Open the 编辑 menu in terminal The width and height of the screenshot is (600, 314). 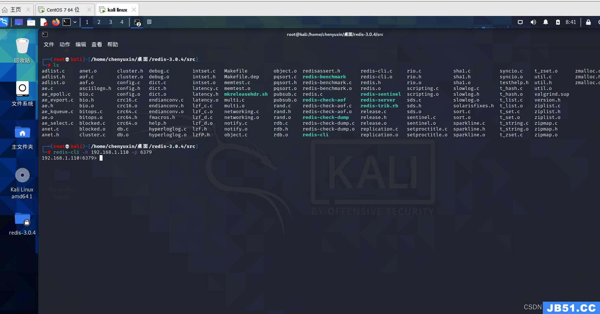click(81, 45)
